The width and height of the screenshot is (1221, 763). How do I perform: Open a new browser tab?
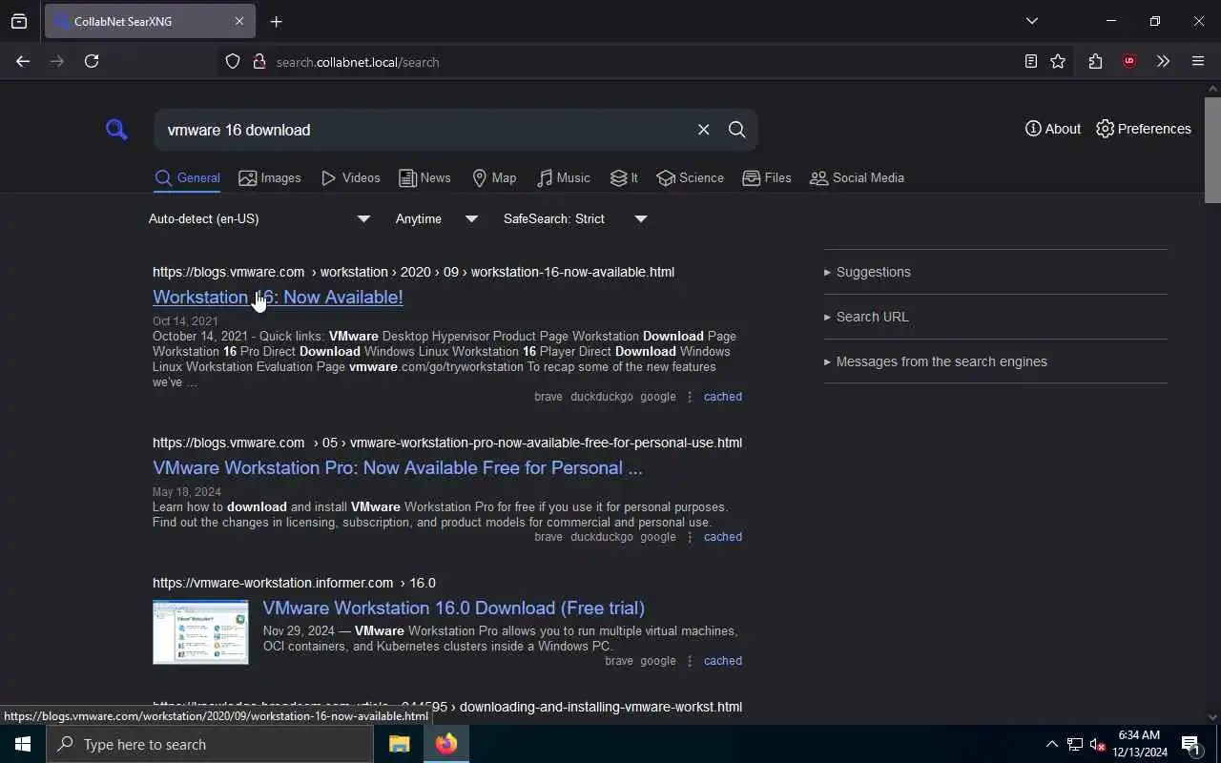(277, 21)
